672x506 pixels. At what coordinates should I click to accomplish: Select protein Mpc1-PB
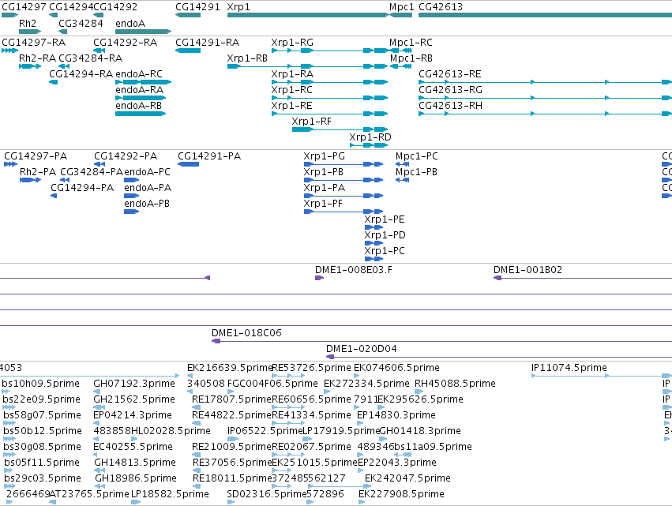417,172
